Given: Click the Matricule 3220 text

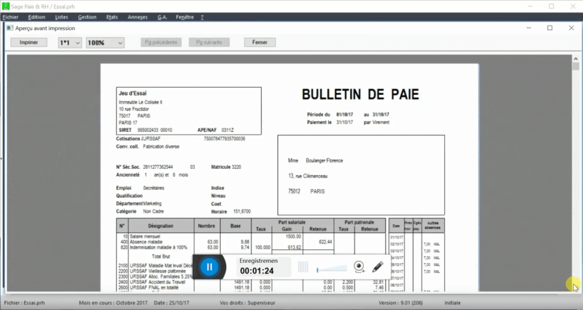Looking at the screenshot, I should 226,167.
